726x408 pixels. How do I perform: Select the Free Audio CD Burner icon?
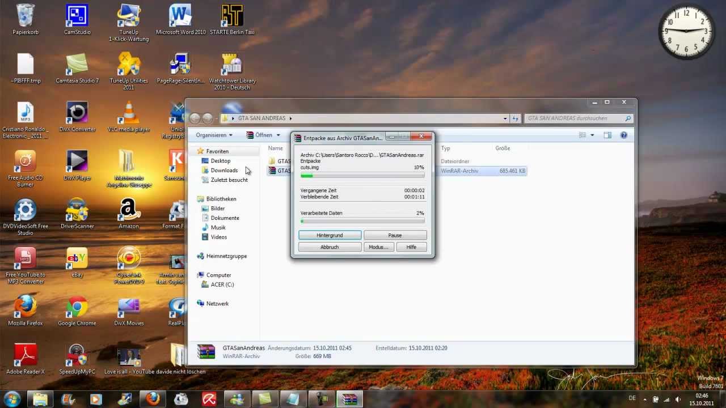[x=26, y=169]
